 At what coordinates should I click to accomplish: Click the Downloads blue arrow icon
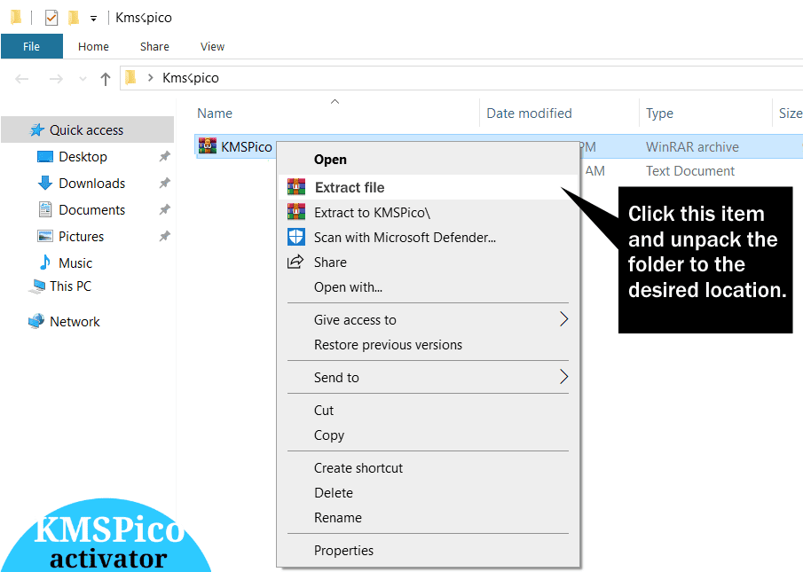click(x=45, y=183)
